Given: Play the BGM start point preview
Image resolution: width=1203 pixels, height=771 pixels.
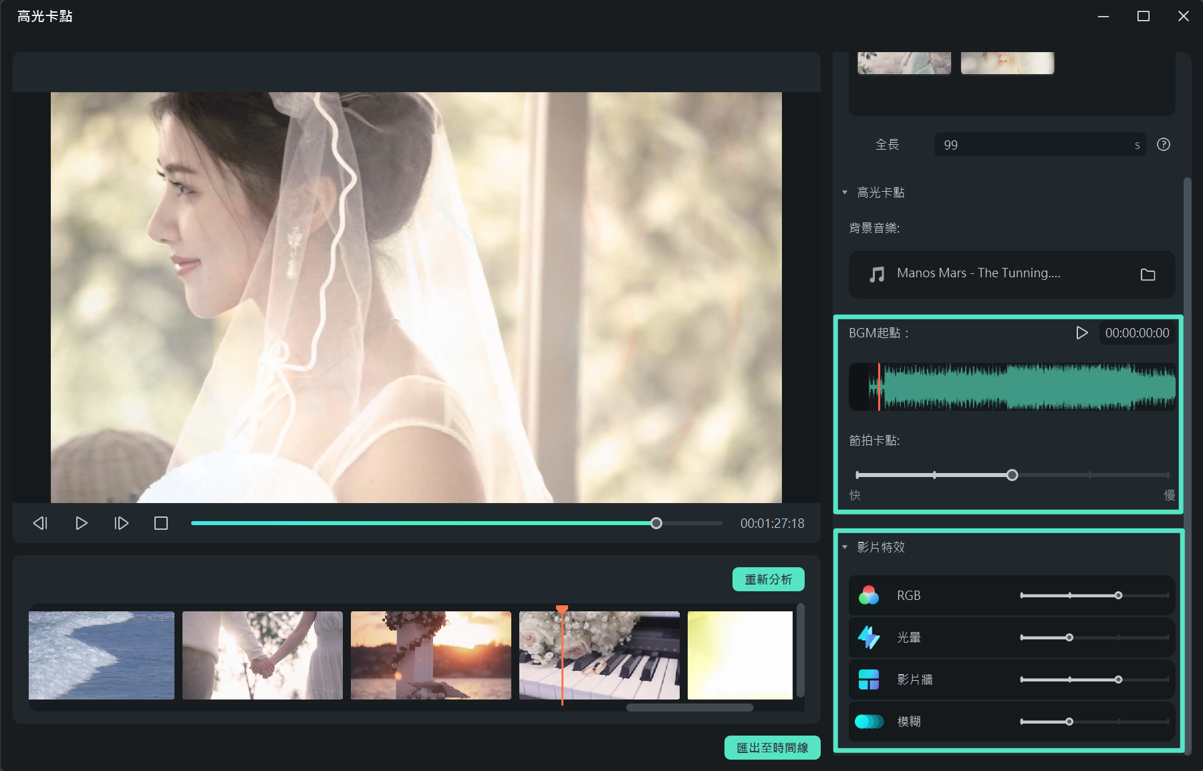Looking at the screenshot, I should [1081, 333].
